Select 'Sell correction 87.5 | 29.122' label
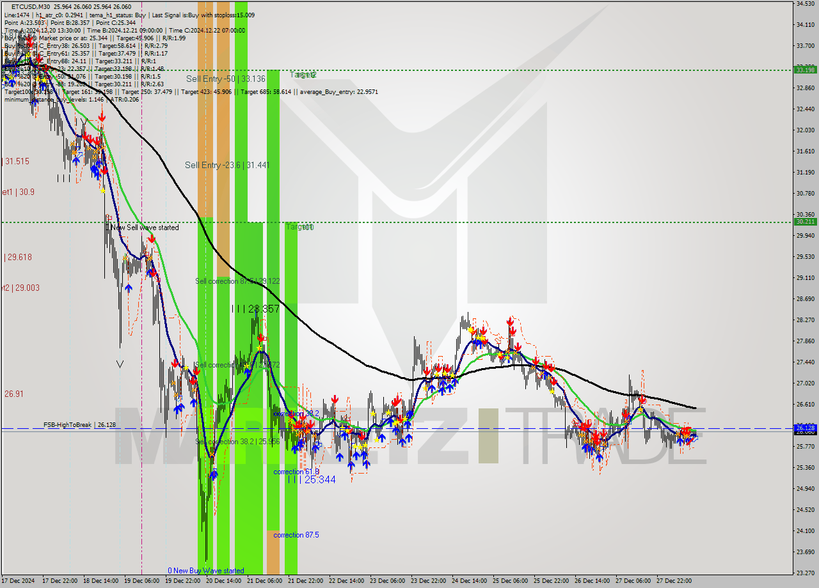 [x=237, y=281]
